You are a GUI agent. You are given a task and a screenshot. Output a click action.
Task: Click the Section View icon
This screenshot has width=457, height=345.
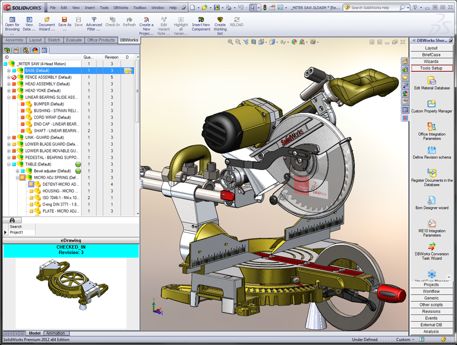[253, 42]
